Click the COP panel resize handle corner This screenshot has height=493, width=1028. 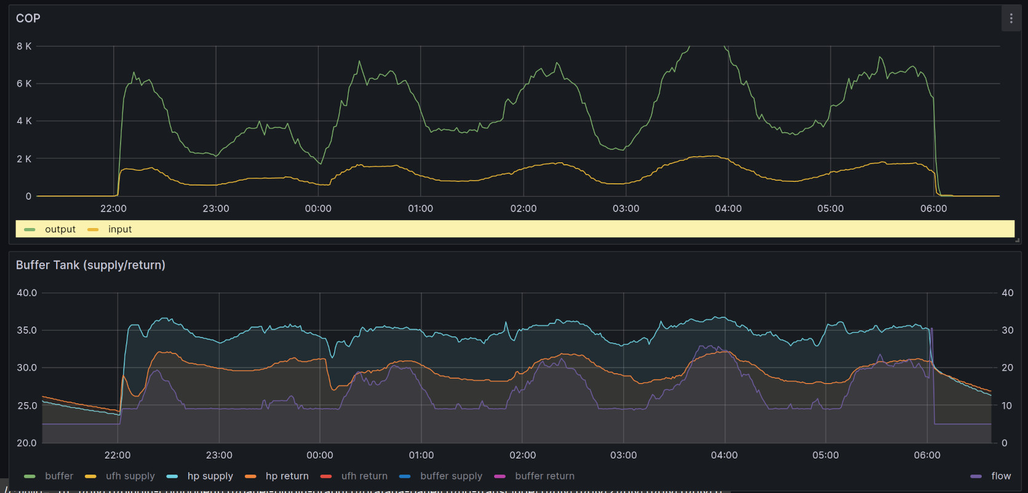1018,240
